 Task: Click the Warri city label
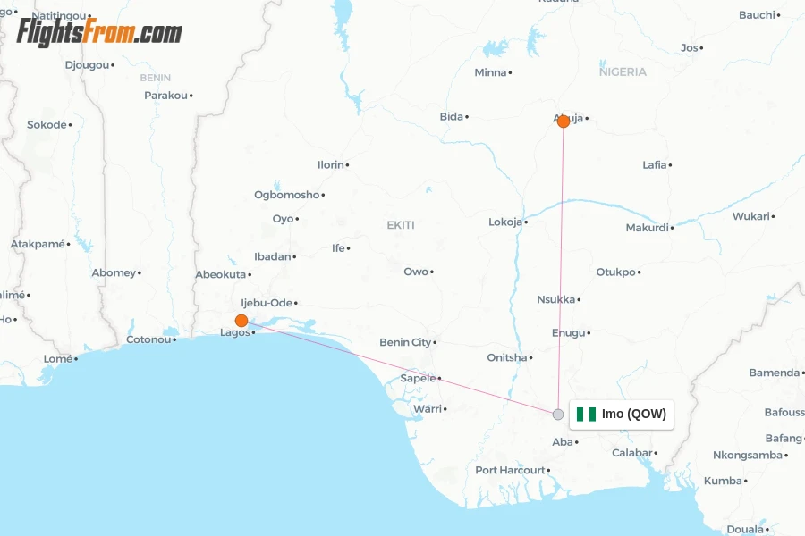click(x=428, y=409)
